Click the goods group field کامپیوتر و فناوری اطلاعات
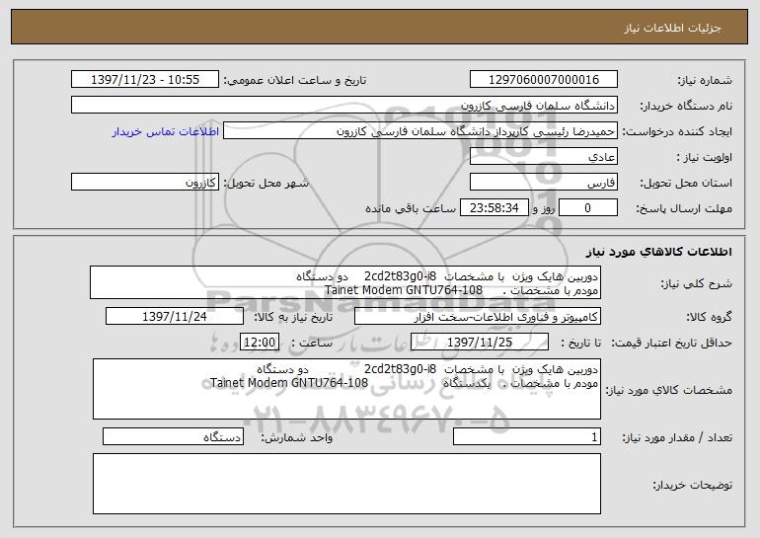 point(478,316)
